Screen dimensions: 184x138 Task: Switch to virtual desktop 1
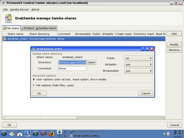60,132
